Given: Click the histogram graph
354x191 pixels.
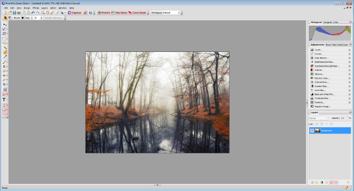Looking at the screenshot, I should [x=330, y=33].
